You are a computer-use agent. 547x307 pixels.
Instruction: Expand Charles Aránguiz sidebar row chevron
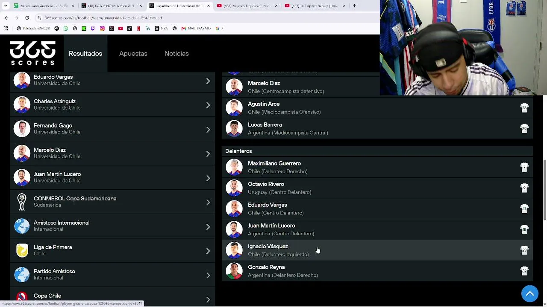208,105
